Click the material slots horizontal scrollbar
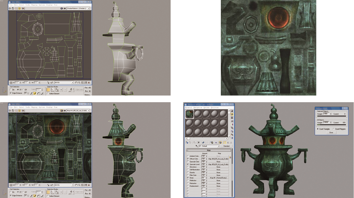The height and width of the screenshot is (198, 354). [x=207, y=138]
